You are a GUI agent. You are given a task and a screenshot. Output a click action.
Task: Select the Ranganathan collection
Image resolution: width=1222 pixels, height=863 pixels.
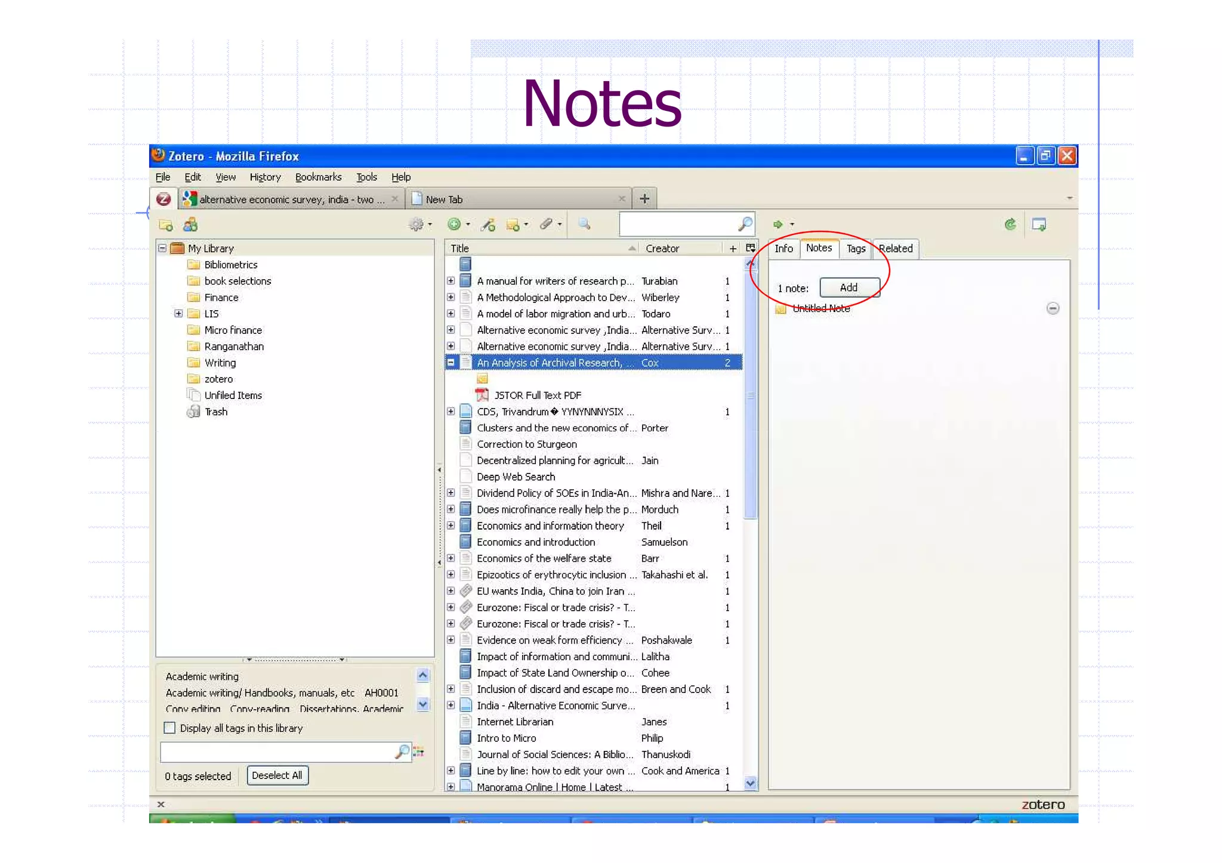234,347
